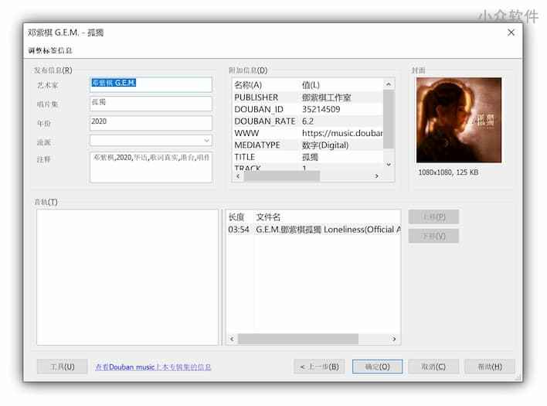Click left arrow of file list horizontal scrollbar

pos(232,339)
